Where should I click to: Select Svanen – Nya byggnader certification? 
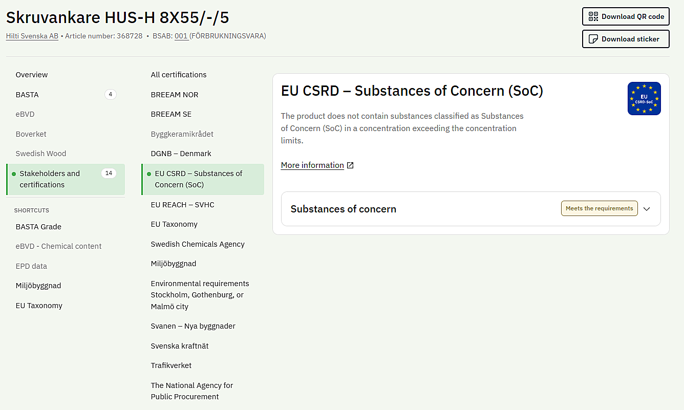click(193, 326)
